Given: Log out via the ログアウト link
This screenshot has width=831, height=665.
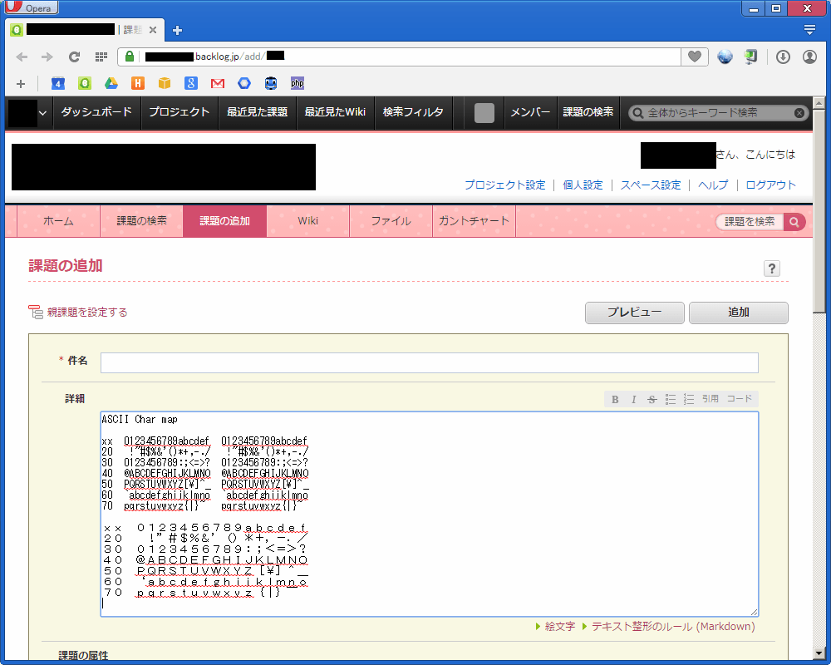Looking at the screenshot, I should (770, 185).
